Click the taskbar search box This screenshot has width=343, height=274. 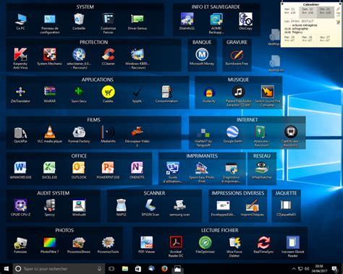(x=59, y=269)
